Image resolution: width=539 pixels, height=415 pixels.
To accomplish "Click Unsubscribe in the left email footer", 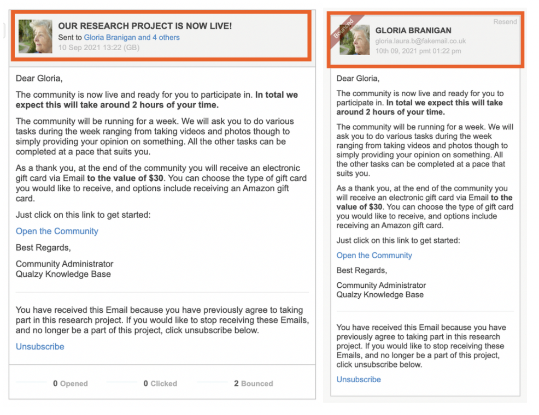I will [40, 346].
